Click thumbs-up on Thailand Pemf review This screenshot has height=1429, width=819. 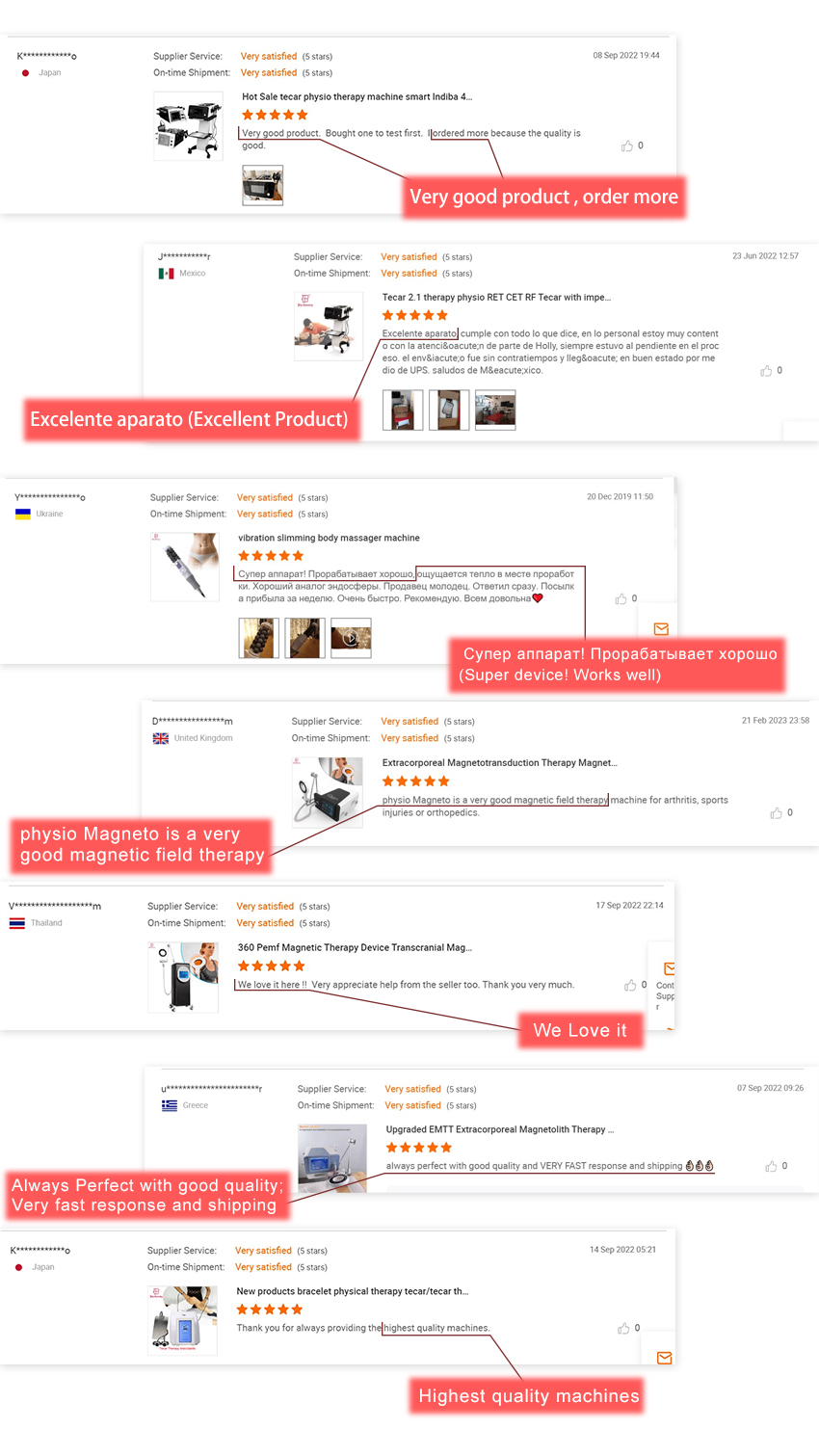tap(630, 985)
